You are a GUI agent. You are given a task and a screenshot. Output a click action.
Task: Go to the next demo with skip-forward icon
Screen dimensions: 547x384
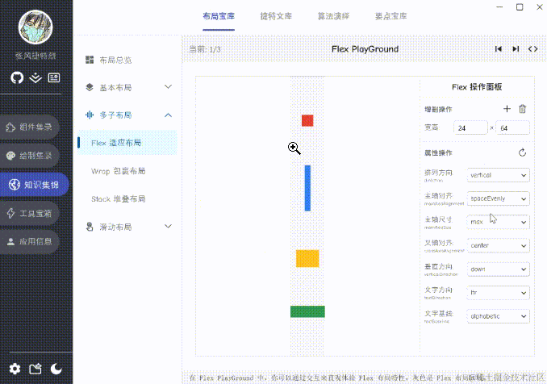(516, 49)
